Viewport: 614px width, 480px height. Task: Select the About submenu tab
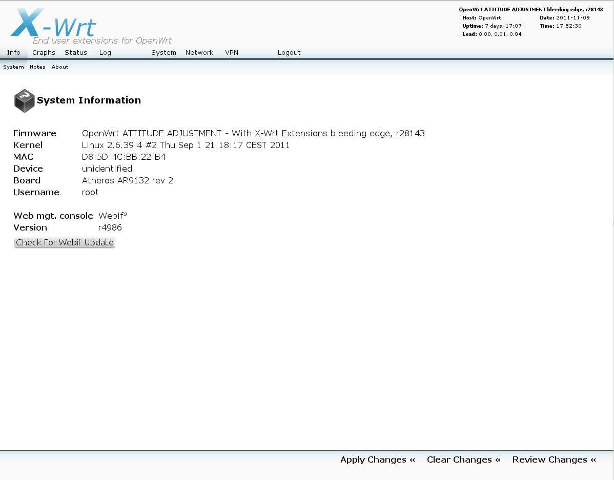point(60,67)
